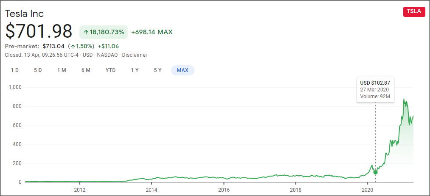Switch chart to 6 M range
Screen dimensions: 430x196
tap(86, 70)
